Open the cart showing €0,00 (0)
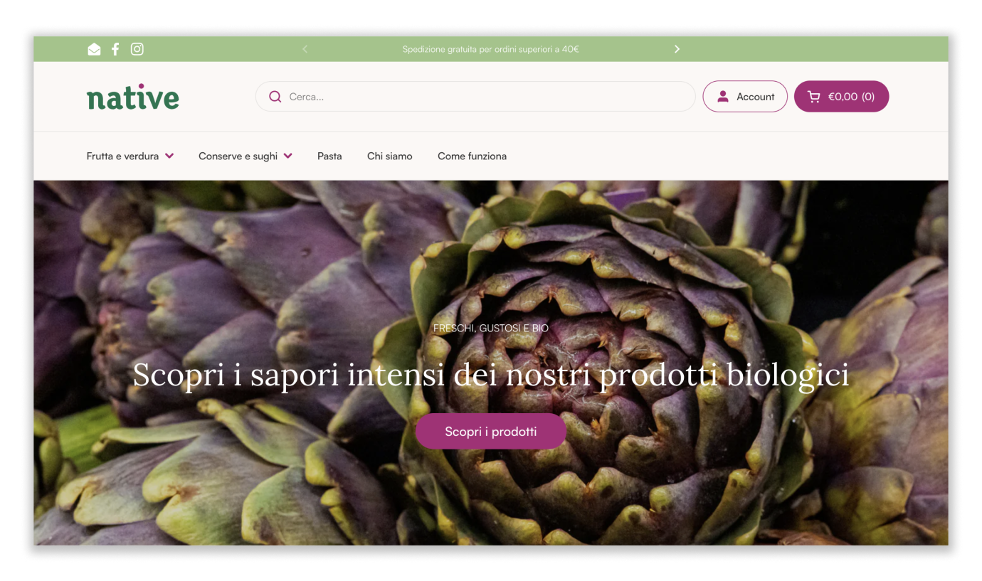 (841, 97)
